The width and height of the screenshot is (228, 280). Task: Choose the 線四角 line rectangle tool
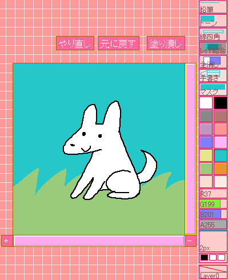(213, 35)
